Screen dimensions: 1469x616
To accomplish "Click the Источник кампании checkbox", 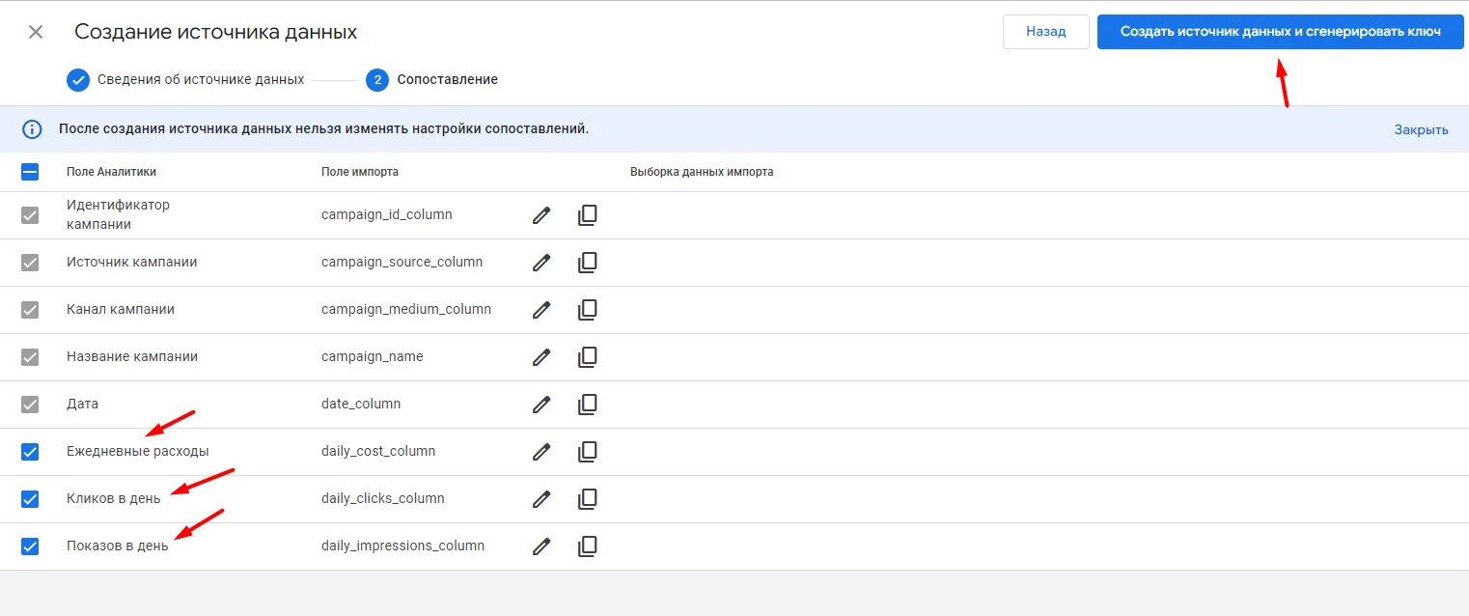I will coord(30,263).
